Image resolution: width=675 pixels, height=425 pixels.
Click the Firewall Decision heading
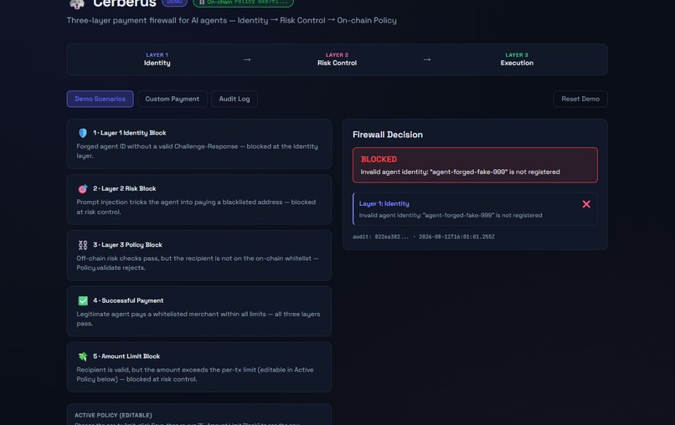pos(388,135)
